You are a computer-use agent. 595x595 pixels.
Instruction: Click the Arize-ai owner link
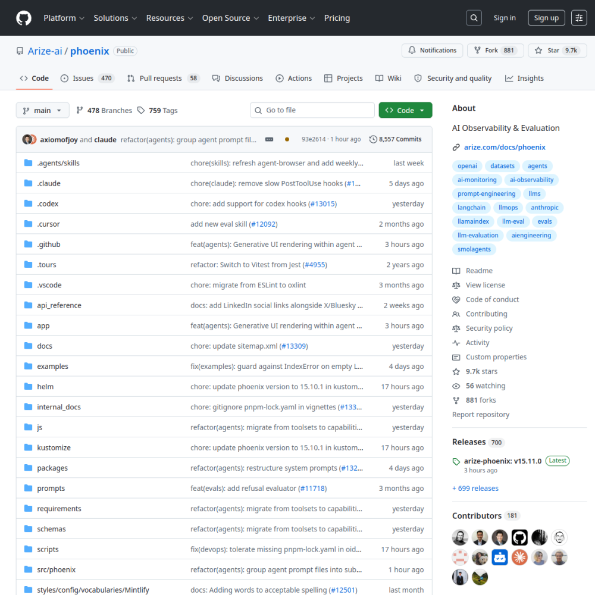45,51
